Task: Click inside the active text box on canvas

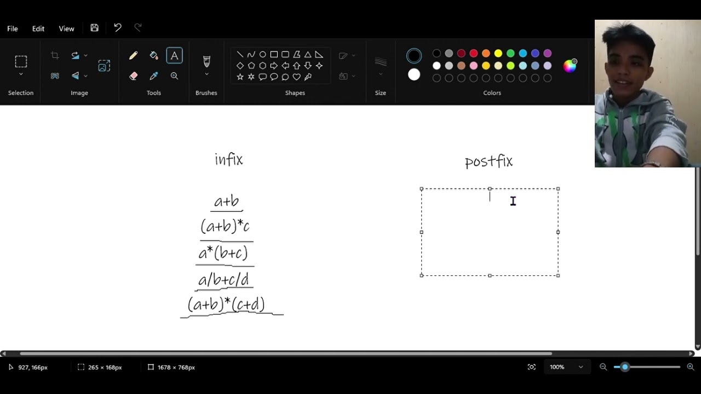Action: point(490,232)
